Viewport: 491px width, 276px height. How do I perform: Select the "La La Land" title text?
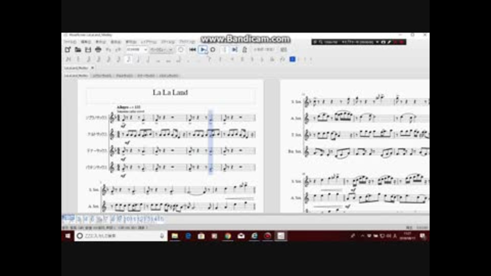click(170, 93)
